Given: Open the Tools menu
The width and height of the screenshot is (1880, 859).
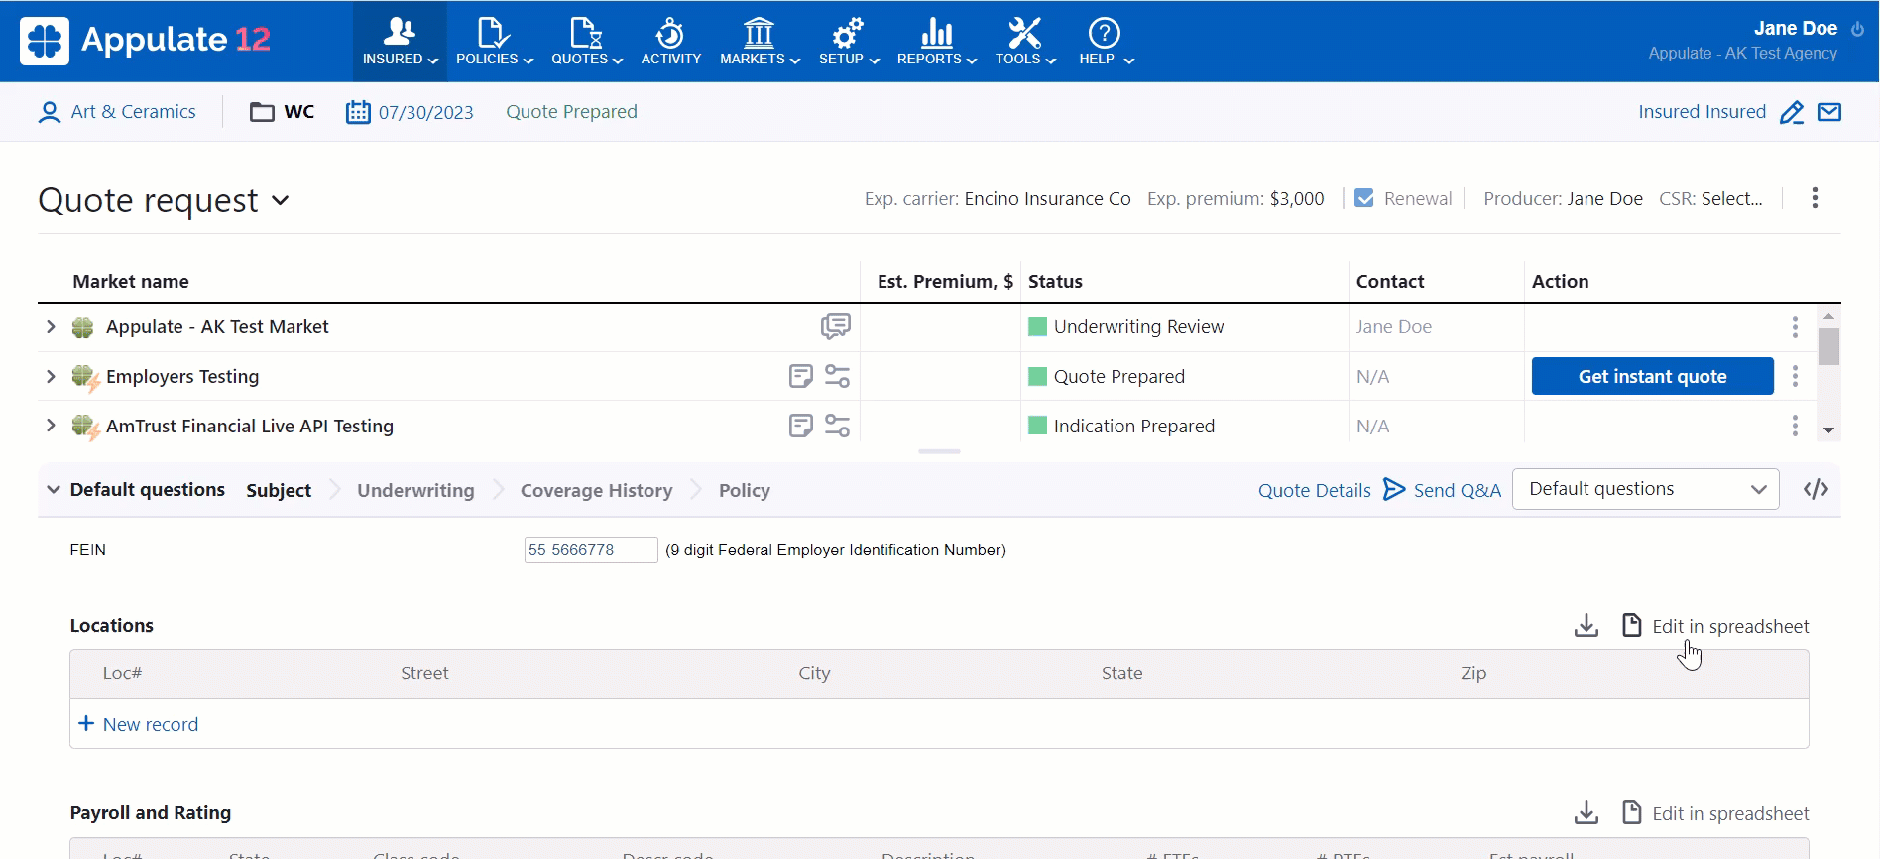Looking at the screenshot, I should point(1025,41).
